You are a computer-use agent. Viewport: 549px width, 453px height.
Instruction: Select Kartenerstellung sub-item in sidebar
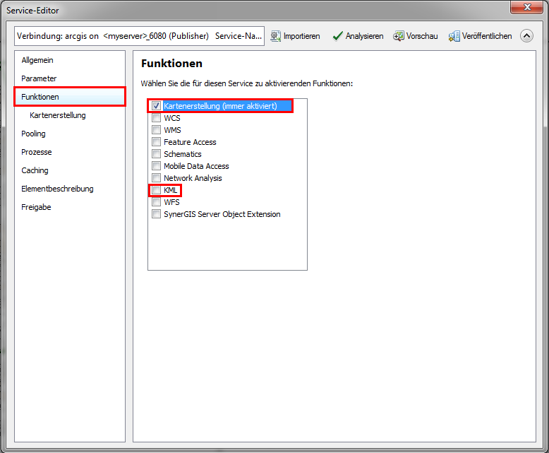point(58,115)
